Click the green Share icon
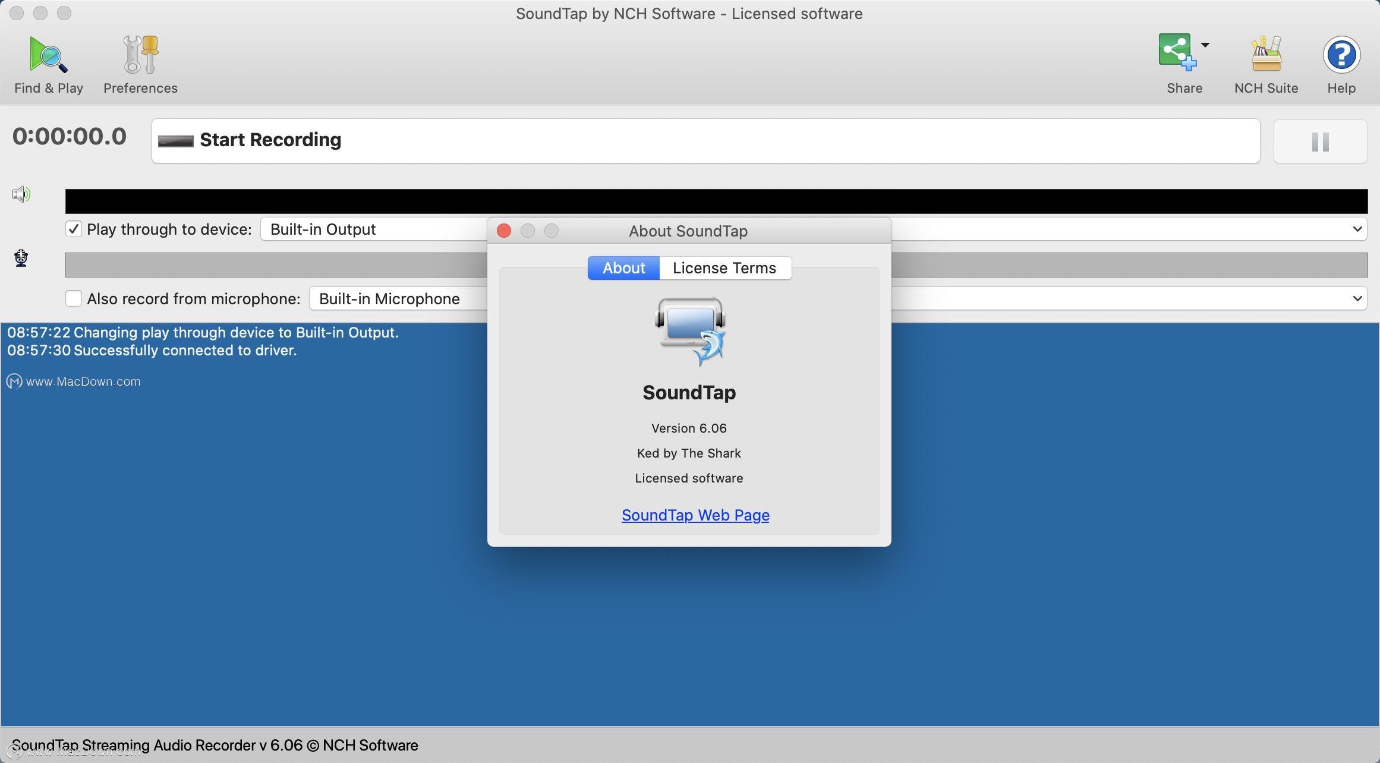1380x763 pixels. (1177, 52)
